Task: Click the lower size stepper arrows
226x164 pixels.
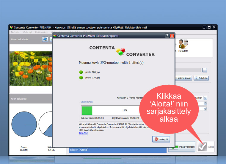Action: coord(205,109)
